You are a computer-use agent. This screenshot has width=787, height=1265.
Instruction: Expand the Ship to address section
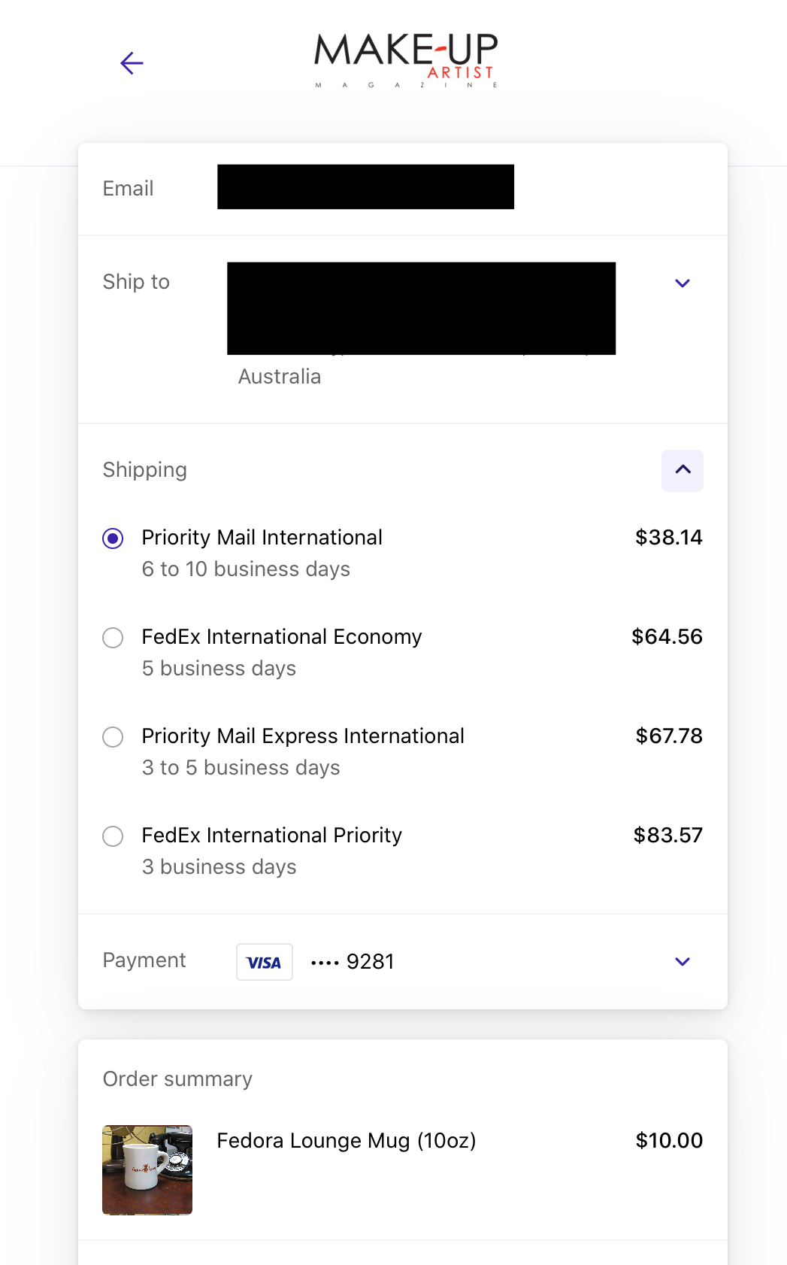tap(683, 284)
